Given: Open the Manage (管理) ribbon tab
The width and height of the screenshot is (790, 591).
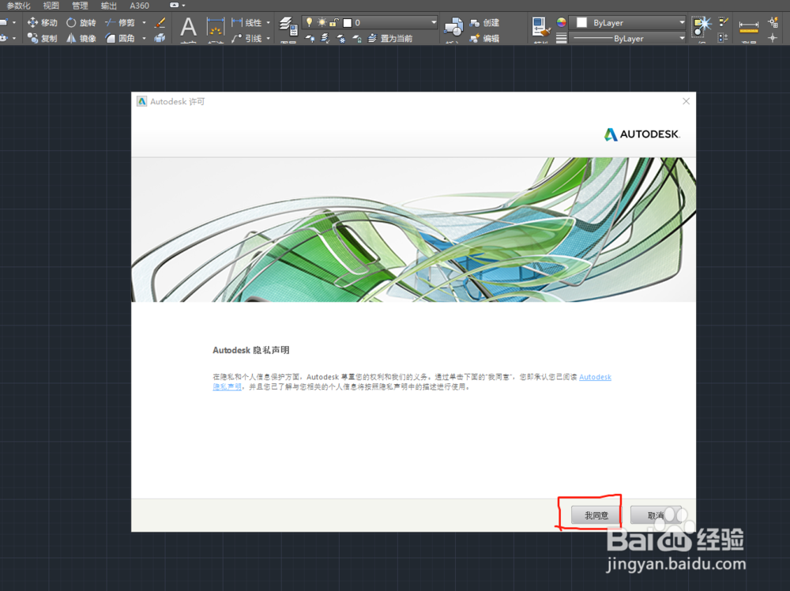Looking at the screenshot, I should click(x=80, y=6).
